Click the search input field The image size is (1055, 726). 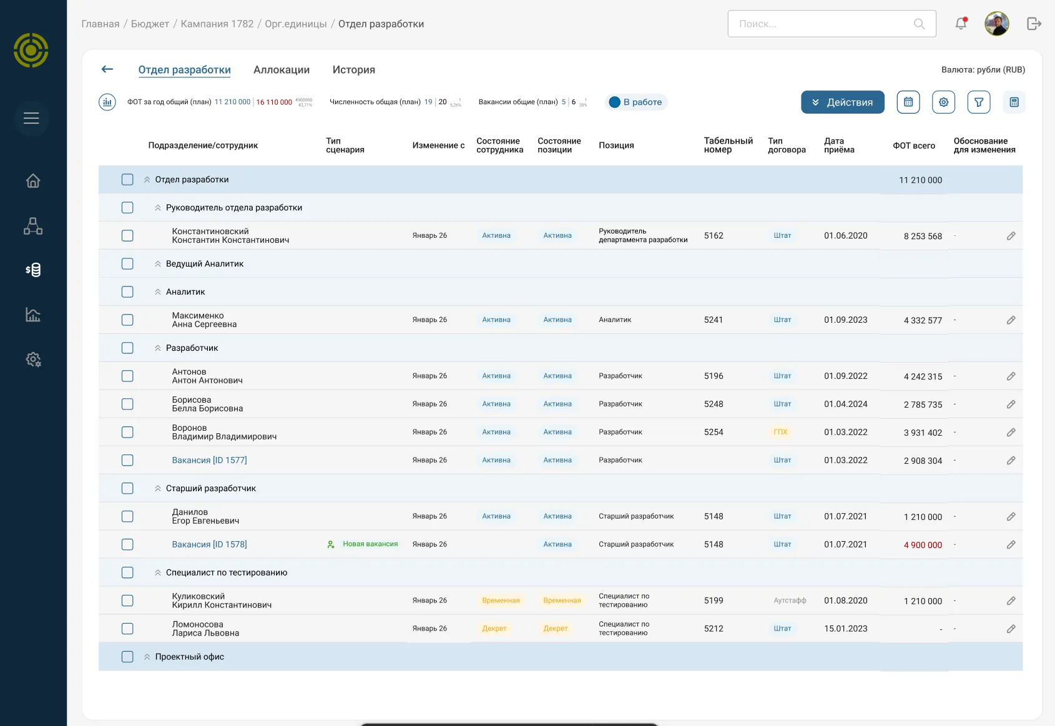823,24
